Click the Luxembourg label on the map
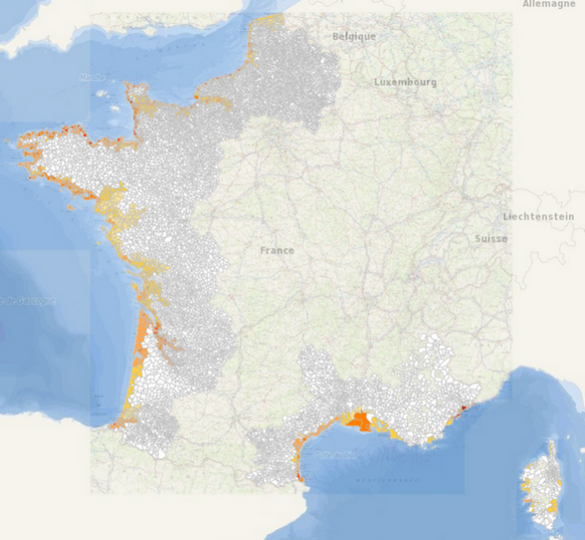 pos(405,83)
